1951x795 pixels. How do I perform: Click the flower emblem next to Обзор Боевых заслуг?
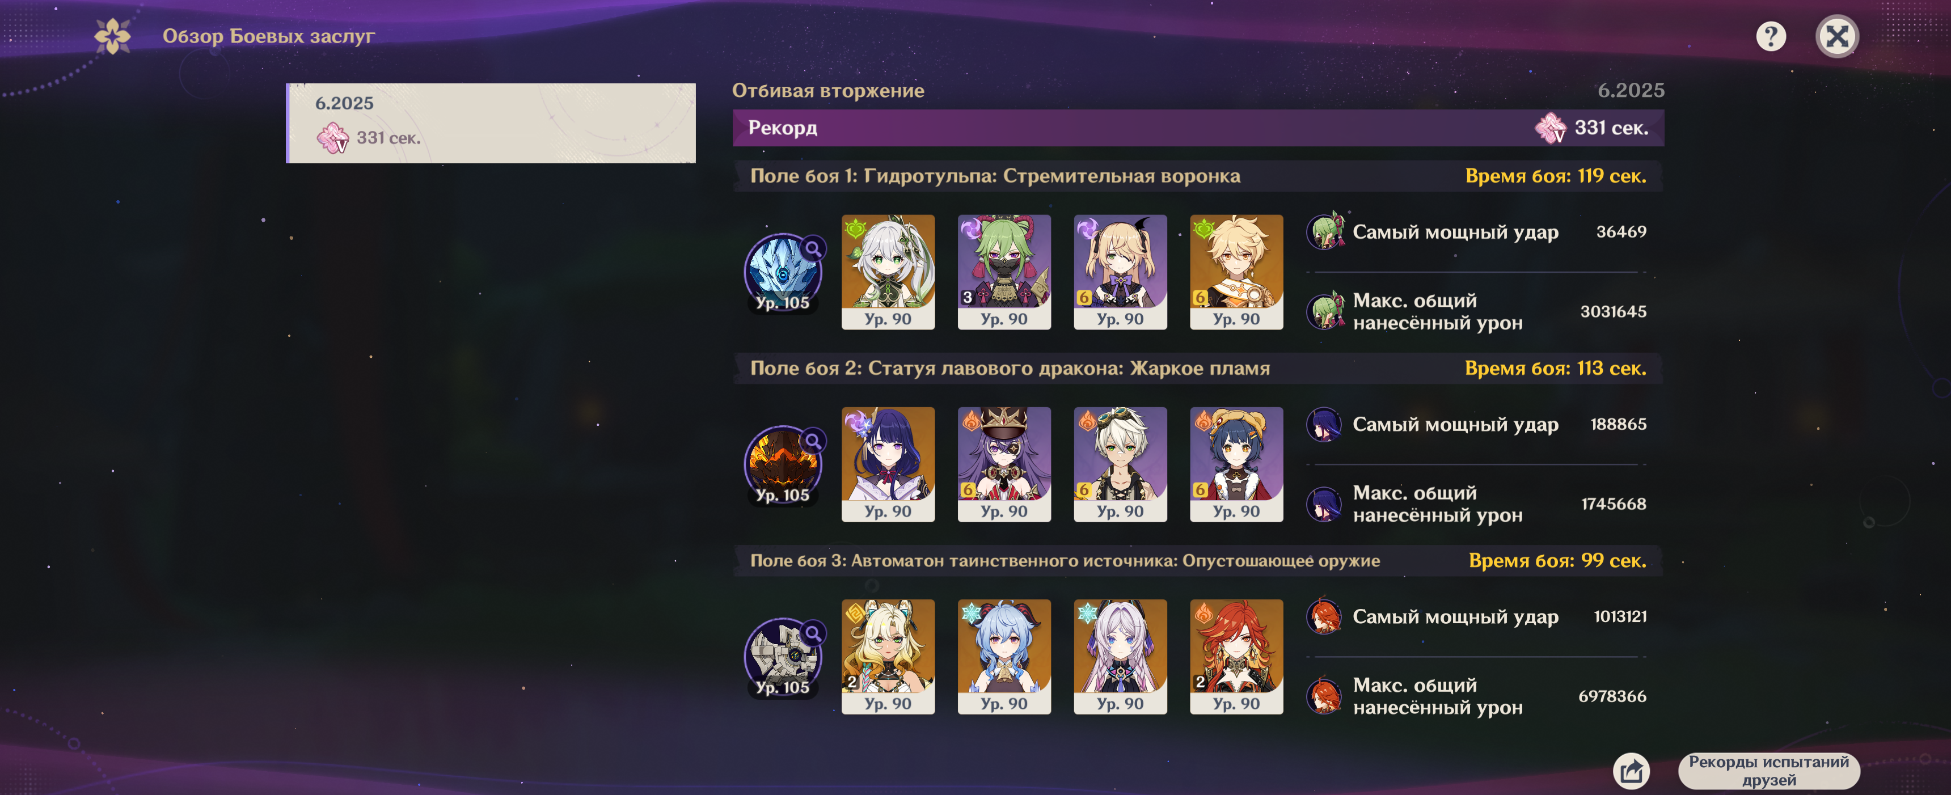click(x=113, y=36)
